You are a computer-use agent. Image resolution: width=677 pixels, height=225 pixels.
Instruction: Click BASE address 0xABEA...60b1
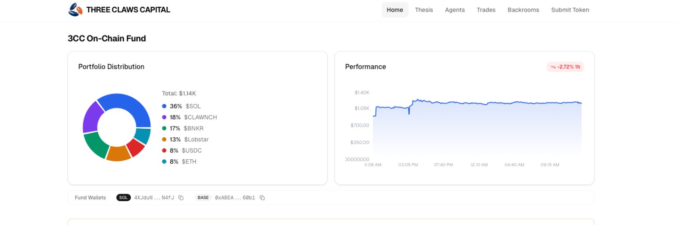tap(235, 198)
